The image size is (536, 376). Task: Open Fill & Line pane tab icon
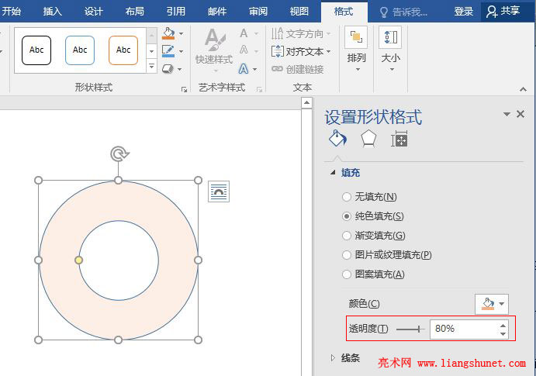point(337,139)
